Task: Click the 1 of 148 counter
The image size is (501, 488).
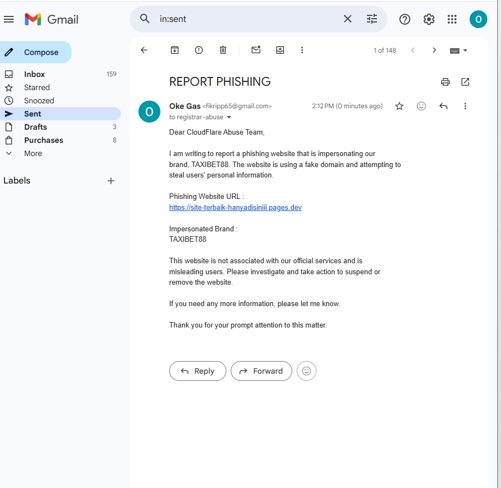Action: (x=385, y=51)
